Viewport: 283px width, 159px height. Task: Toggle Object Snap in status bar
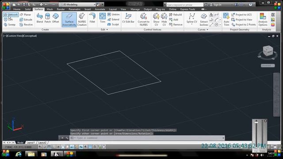coord(63,147)
